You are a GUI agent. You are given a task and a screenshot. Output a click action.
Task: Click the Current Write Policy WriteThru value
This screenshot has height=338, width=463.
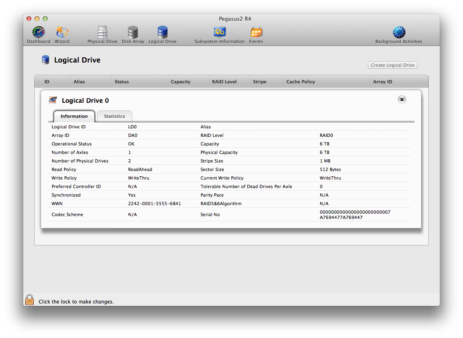tap(330, 178)
